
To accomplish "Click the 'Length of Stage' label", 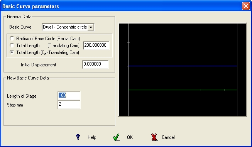I will pos(22,96).
